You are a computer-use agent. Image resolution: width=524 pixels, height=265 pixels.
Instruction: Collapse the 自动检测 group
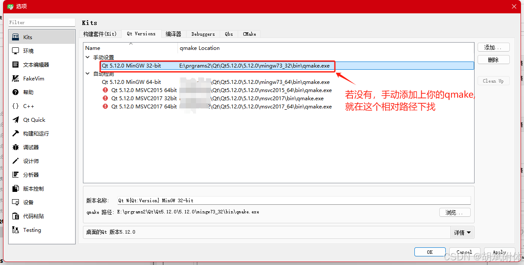coord(88,74)
